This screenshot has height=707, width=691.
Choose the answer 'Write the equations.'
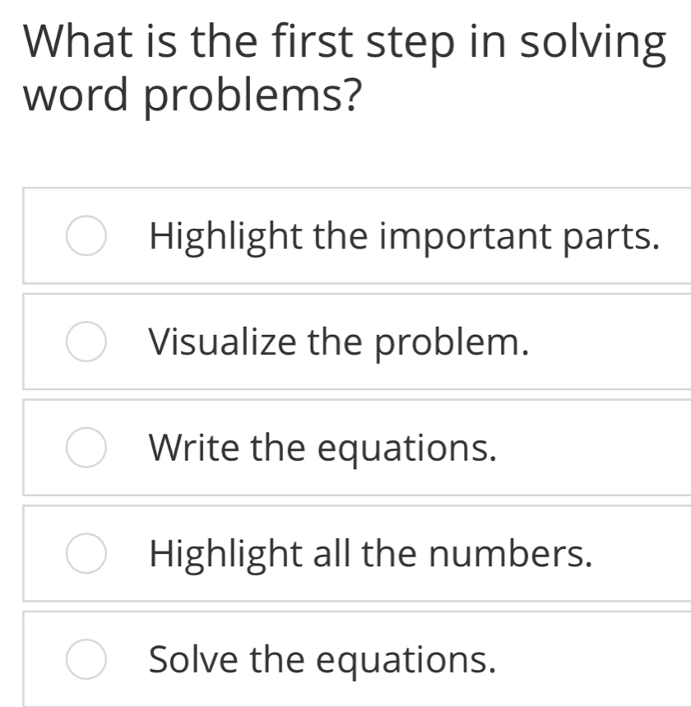(345, 447)
